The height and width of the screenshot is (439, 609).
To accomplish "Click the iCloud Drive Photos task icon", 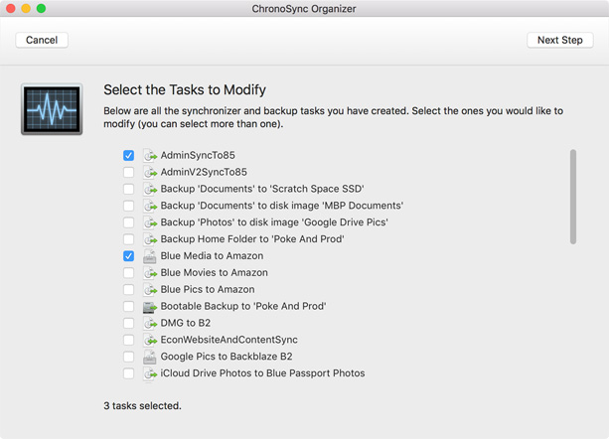I will click(x=150, y=373).
